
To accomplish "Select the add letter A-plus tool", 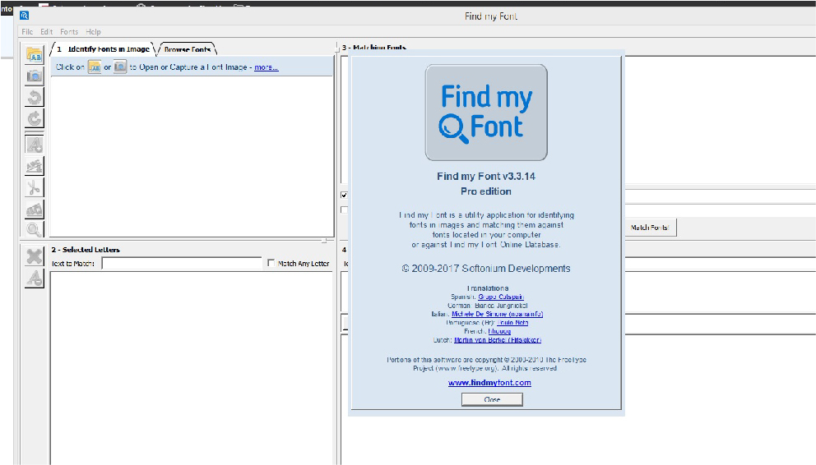I will [35, 145].
